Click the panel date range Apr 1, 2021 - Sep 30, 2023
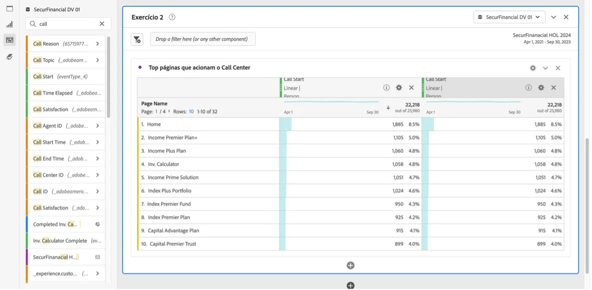This screenshot has width=592, height=290. pyautogui.click(x=548, y=42)
